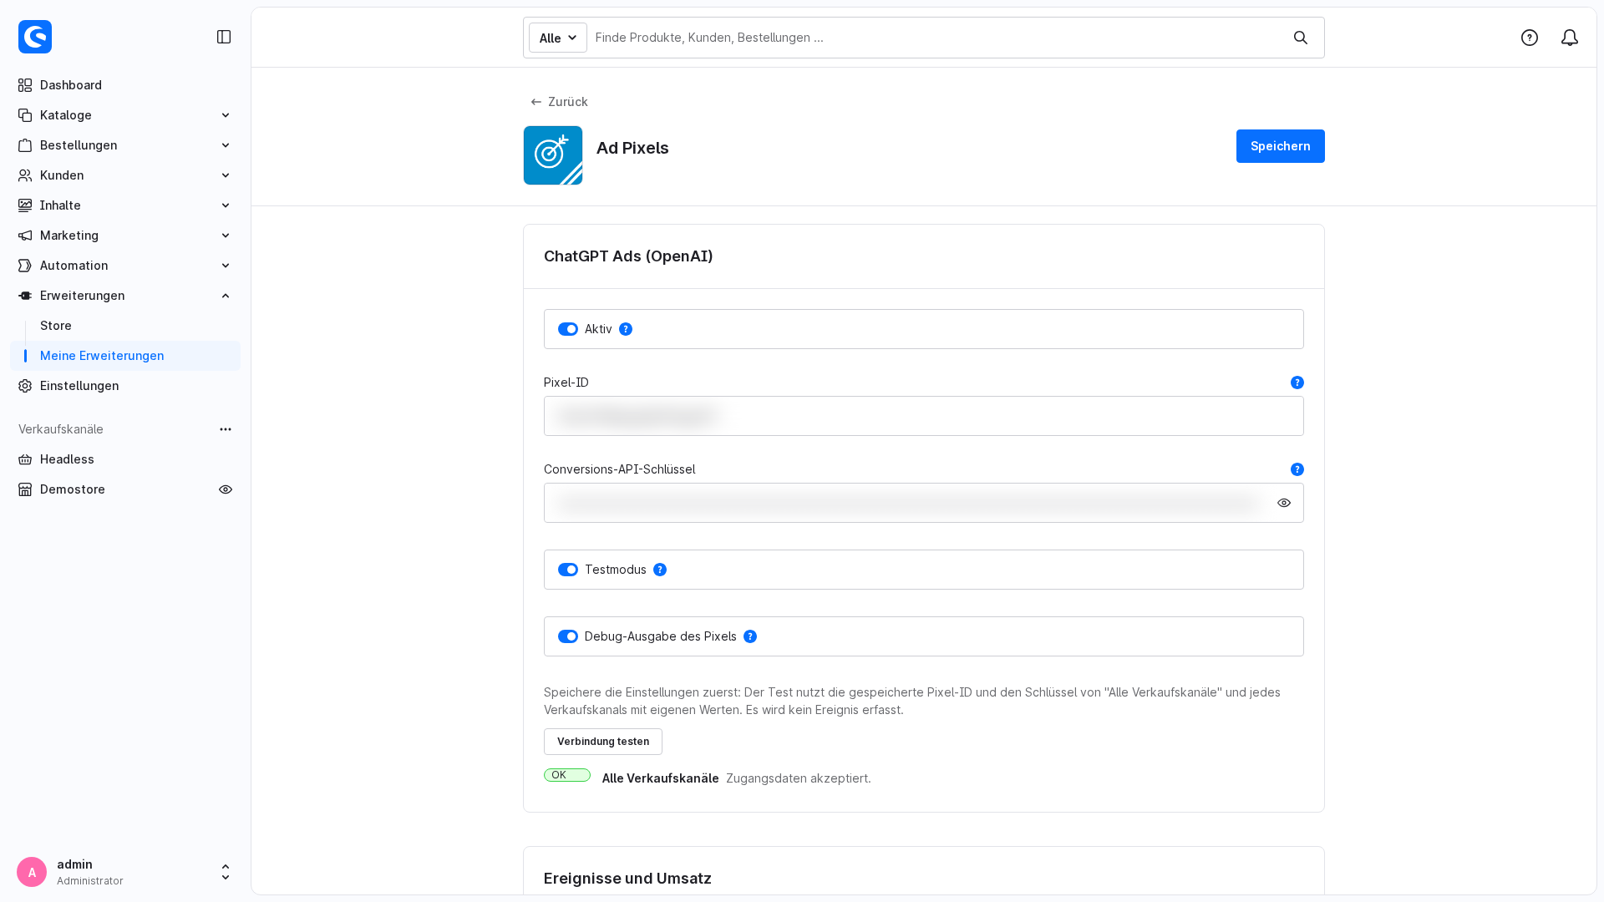Screen dimensions: 1604x902
Task: Select Meine Erweiterungen menu item
Action: (125, 356)
